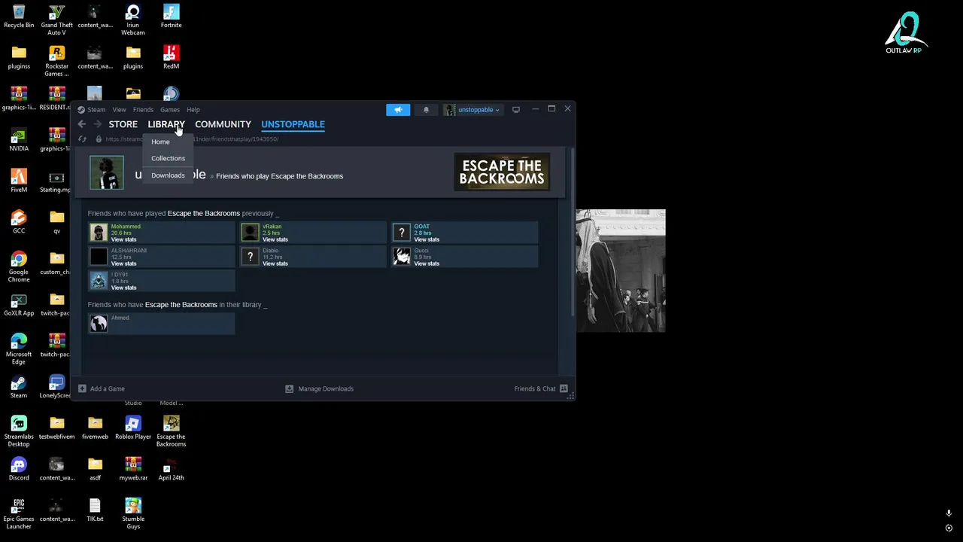The image size is (963, 542).
Task: Click Ahmed's avatar thumbnail
Action: (99, 324)
